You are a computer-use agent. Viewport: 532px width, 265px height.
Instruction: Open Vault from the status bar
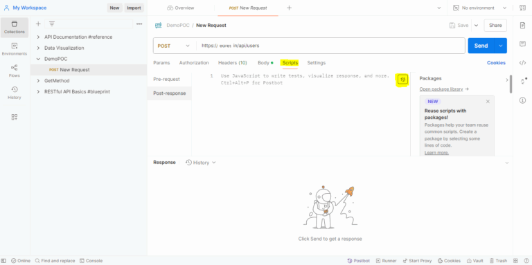tap(475, 261)
